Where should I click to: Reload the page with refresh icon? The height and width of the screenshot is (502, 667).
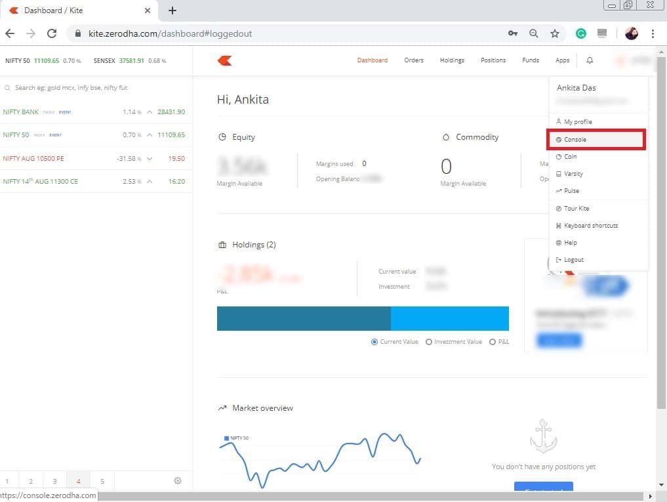[x=52, y=33]
